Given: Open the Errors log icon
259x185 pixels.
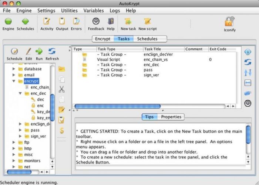Looking at the screenshot, I should [76, 21].
